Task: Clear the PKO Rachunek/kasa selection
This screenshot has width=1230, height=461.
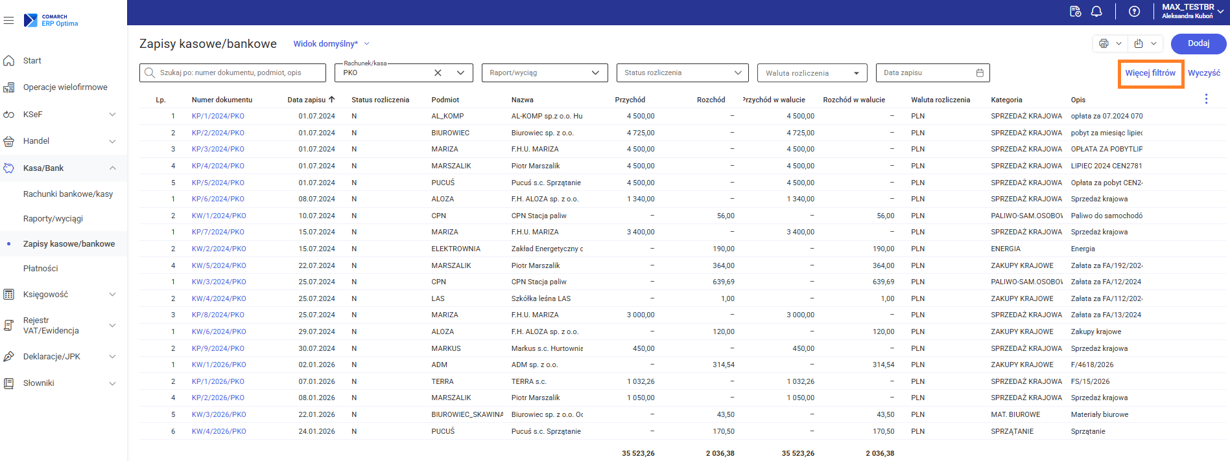Action: 438,73
